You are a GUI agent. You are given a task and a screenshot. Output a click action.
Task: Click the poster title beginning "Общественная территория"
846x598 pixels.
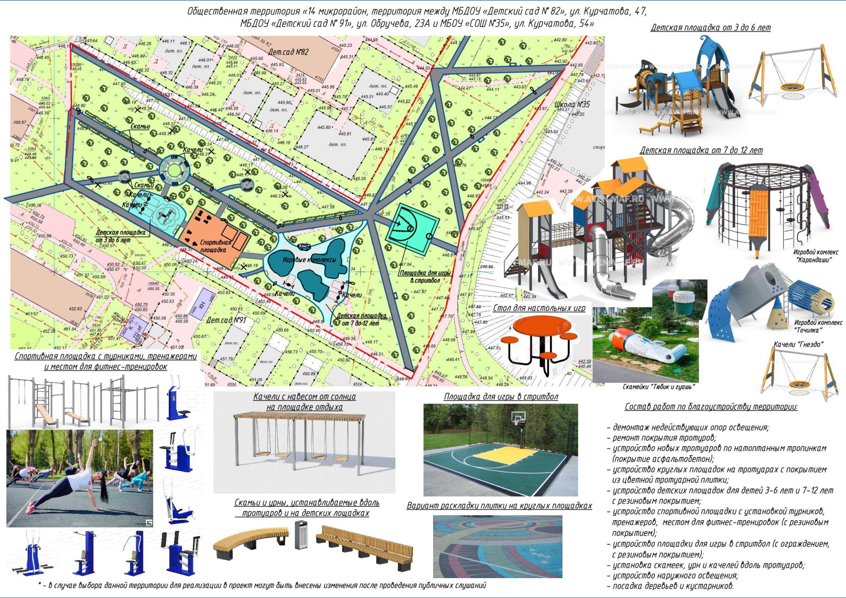tap(417, 17)
